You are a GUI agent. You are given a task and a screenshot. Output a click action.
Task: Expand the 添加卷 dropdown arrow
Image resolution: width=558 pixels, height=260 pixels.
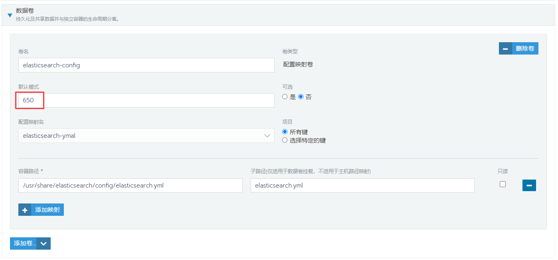point(44,244)
